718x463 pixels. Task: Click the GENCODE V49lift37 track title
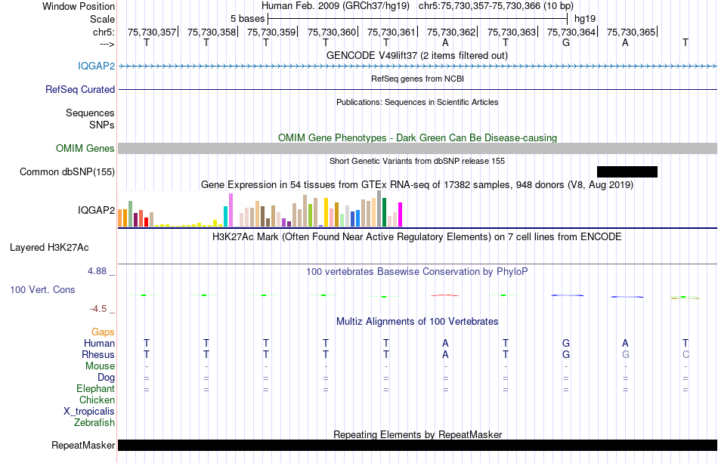417,55
